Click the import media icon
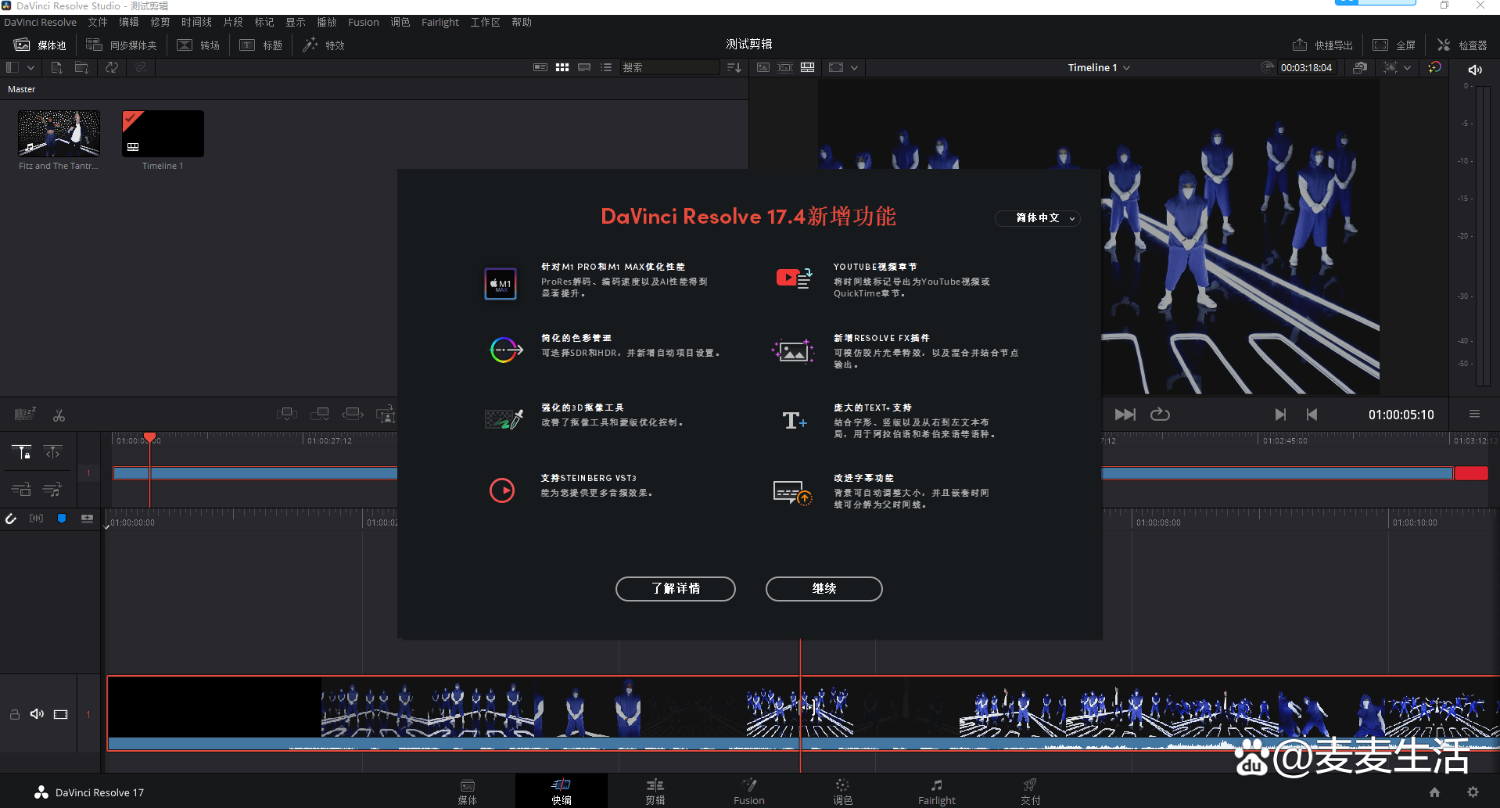1500x808 pixels. point(56,68)
